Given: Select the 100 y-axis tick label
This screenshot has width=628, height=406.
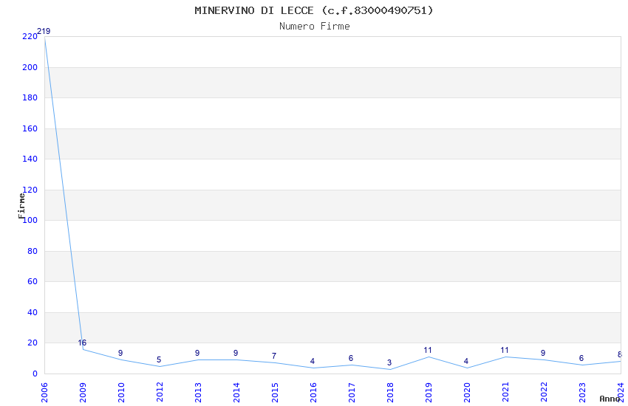Looking at the screenshot, I should tap(30, 221).
